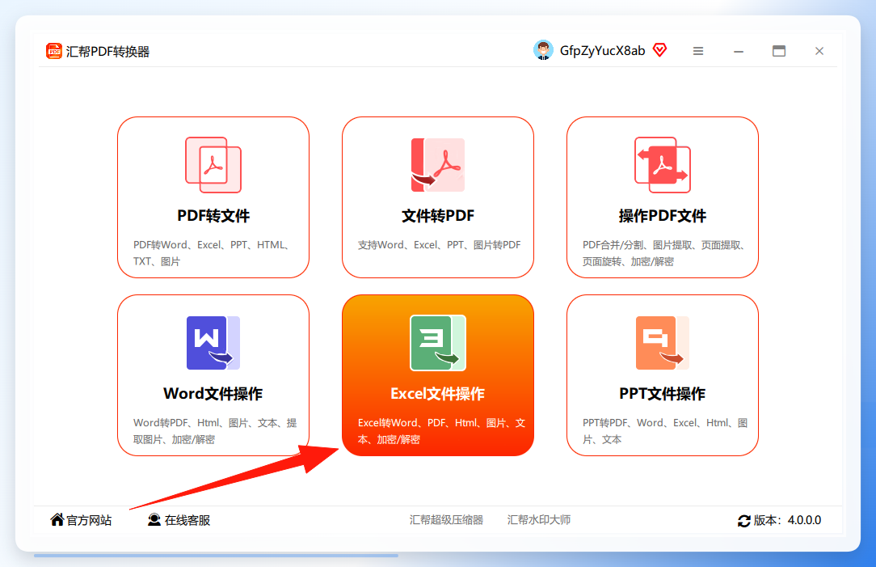The width and height of the screenshot is (876, 567).
Task: Select the PDF转文件 card title
Action: (x=213, y=216)
